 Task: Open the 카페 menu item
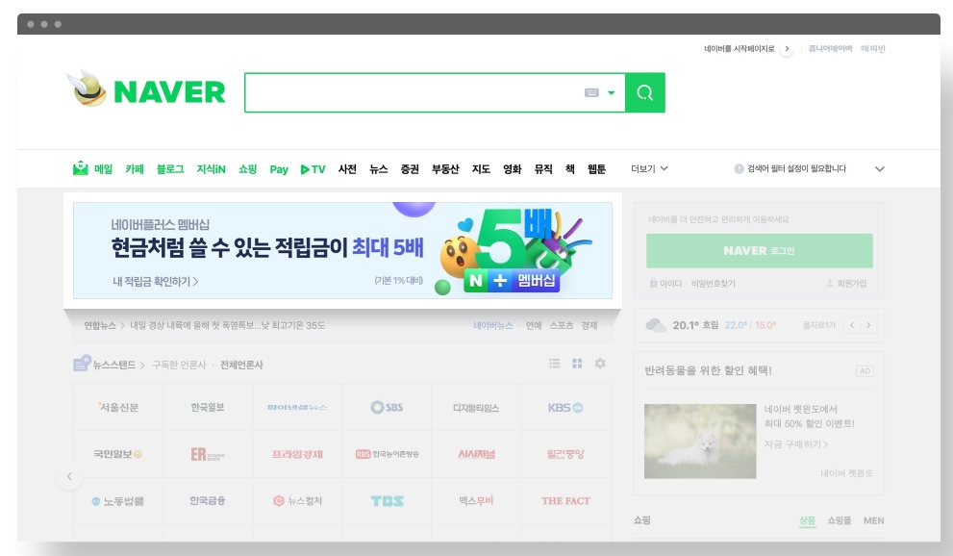coord(135,169)
